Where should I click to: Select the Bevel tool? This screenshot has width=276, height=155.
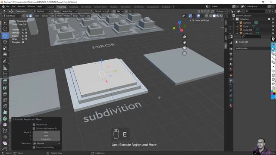click(x=5, y=94)
